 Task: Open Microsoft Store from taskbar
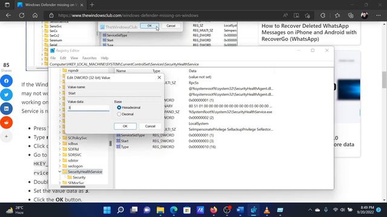[187, 210]
